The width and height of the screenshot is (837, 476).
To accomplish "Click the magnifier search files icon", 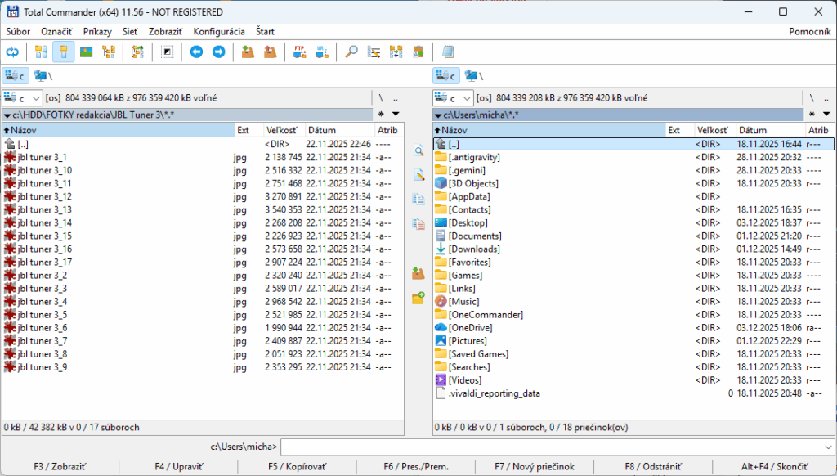I will (351, 52).
